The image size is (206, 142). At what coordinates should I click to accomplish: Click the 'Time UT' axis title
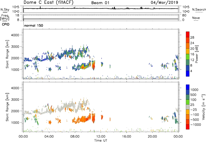coord(101,140)
